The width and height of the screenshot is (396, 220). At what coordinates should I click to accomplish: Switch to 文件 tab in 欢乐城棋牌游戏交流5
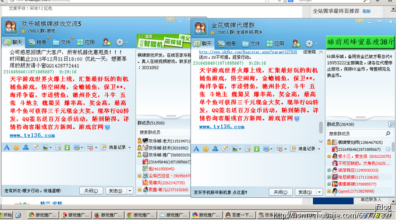click(x=62, y=42)
